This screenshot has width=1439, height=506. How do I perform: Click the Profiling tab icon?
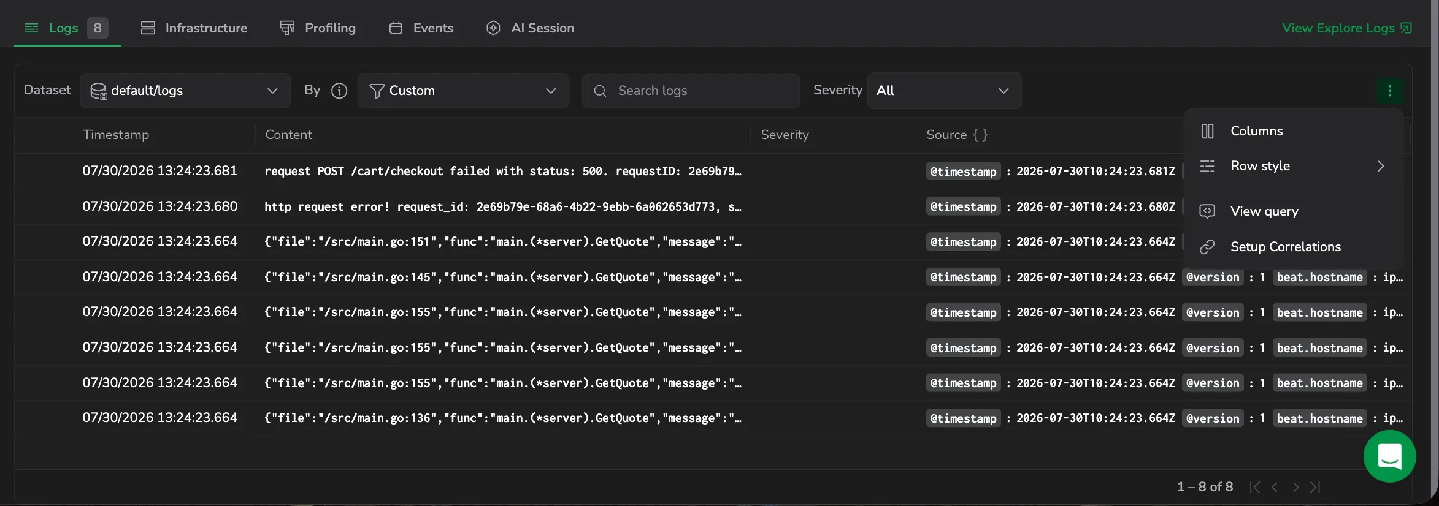[x=287, y=28]
